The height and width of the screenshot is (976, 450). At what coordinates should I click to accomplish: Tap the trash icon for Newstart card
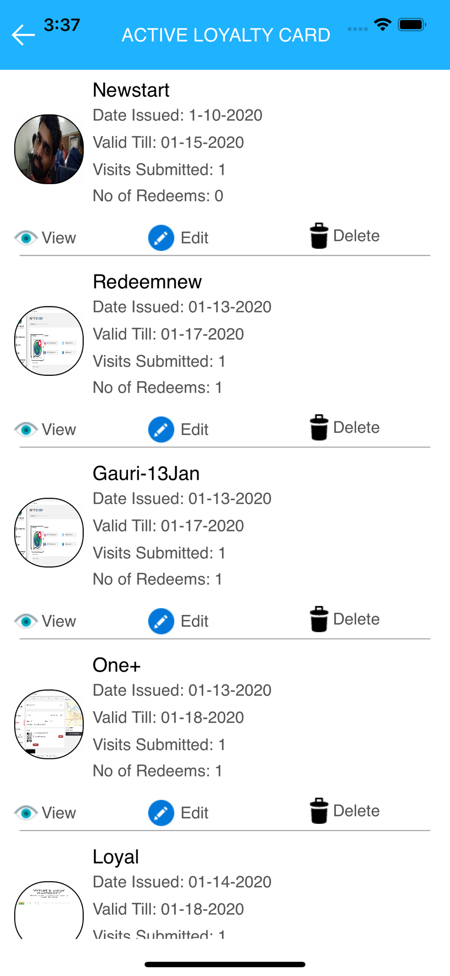tap(319, 236)
